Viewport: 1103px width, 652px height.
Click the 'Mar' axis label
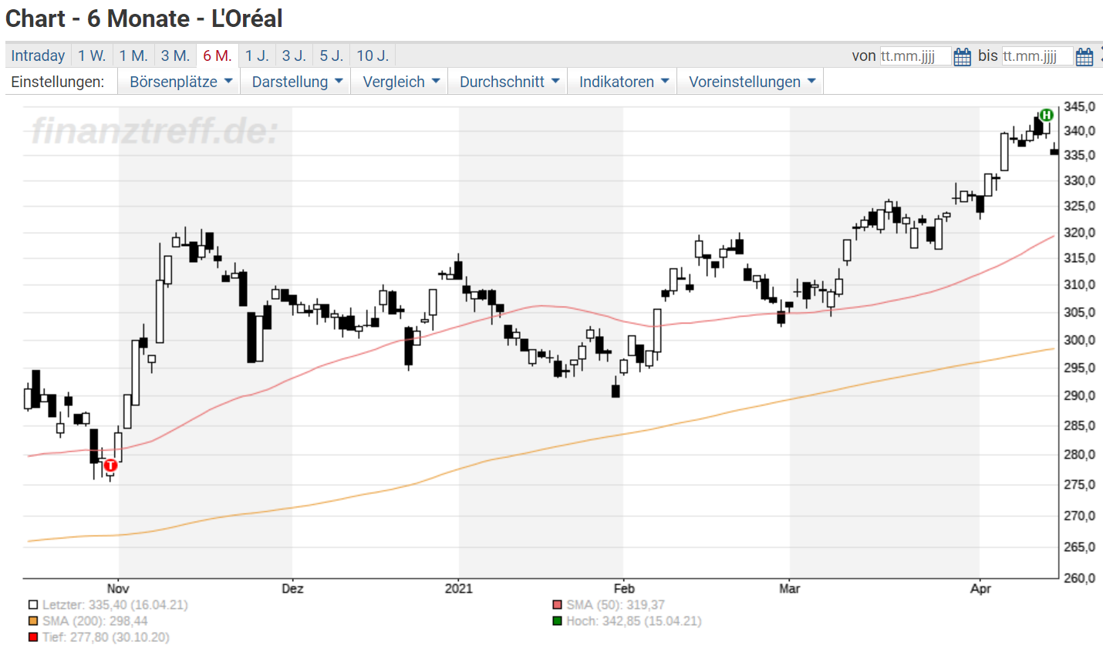[x=790, y=589]
